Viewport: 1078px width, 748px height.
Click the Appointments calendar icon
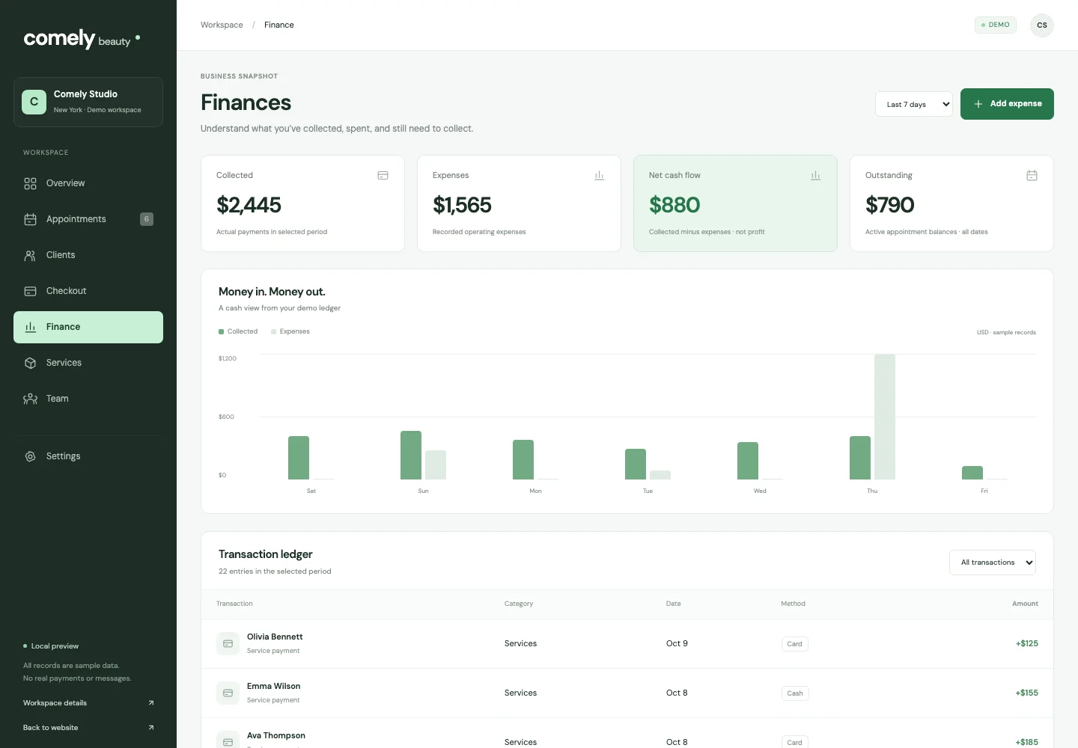coord(30,219)
